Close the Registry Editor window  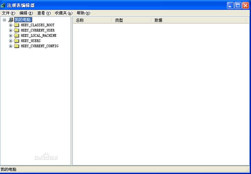tap(245, 6)
